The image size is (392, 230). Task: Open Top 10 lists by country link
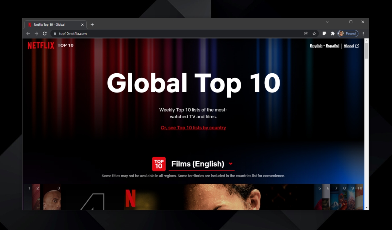[193, 128]
